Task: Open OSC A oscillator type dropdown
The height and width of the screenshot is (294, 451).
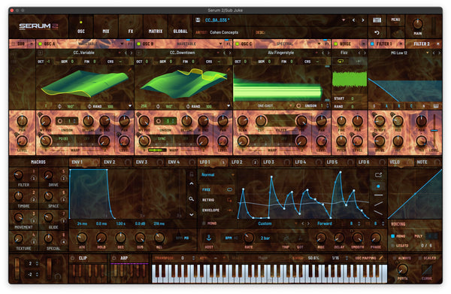Action: (x=122, y=44)
